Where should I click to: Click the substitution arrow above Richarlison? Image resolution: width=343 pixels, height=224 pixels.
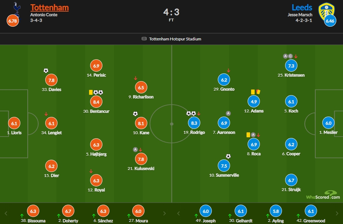(x=135, y=78)
